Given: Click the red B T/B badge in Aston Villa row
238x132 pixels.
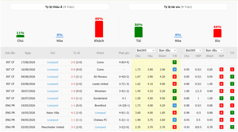Looking at the screenshot, I should coord(175,113).
